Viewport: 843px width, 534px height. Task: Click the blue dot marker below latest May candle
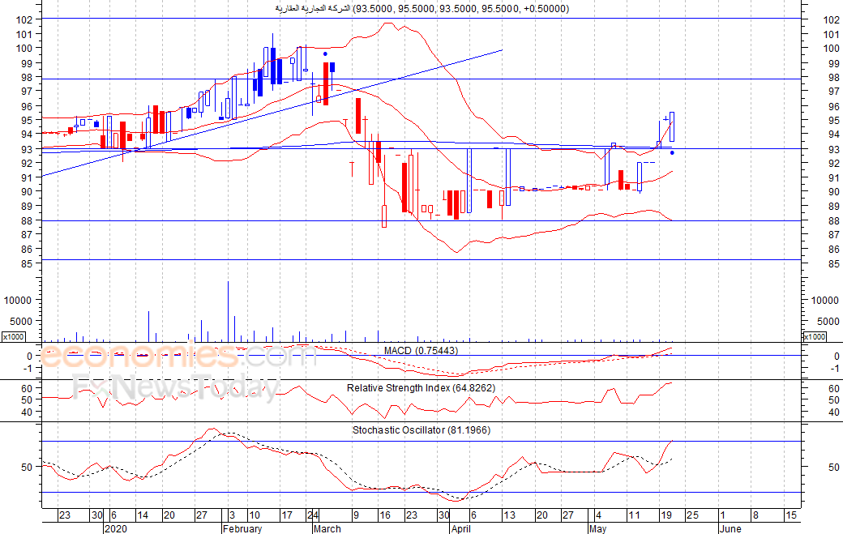[x=672, y=153]
